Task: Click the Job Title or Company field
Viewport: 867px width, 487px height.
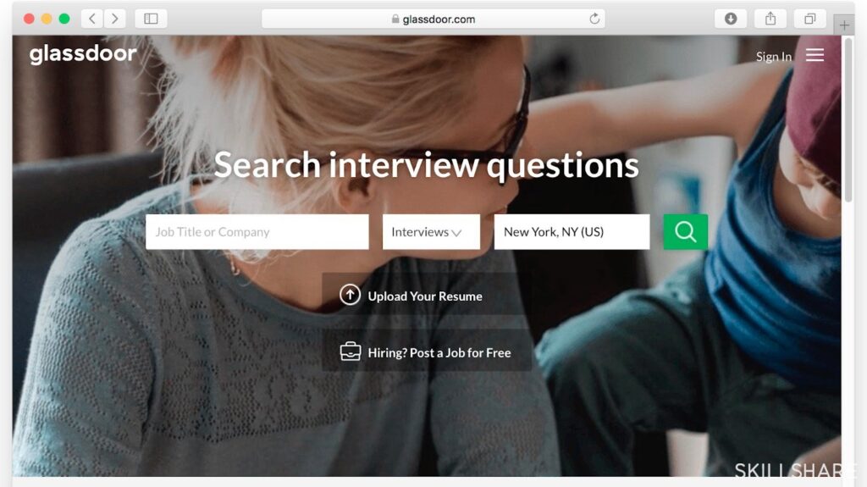Action: pos(257,232)
